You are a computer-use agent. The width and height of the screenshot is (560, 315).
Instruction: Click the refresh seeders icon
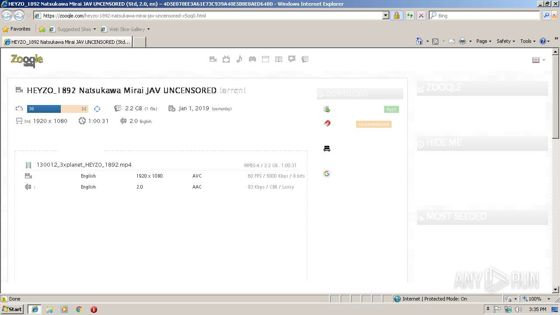click(x=97, y=108)
